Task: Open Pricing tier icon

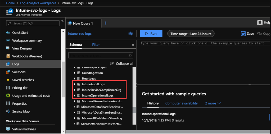Action: pos(8,88)
